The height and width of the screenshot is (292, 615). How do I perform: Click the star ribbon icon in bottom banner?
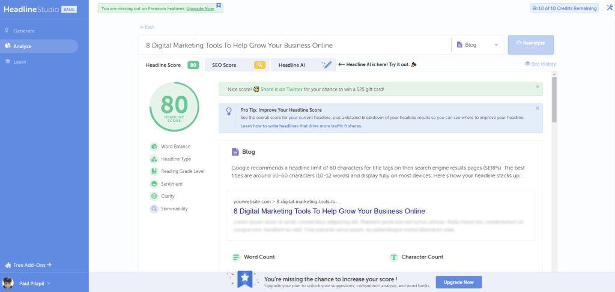[245, 279]
